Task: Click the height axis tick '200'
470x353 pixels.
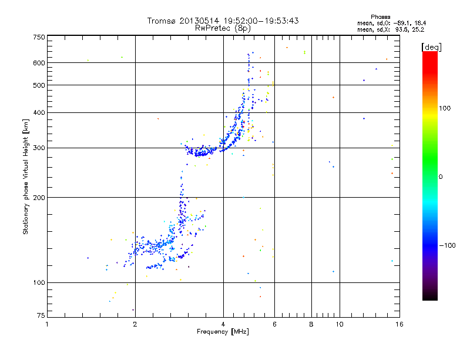Action: [x=39, y=198]
